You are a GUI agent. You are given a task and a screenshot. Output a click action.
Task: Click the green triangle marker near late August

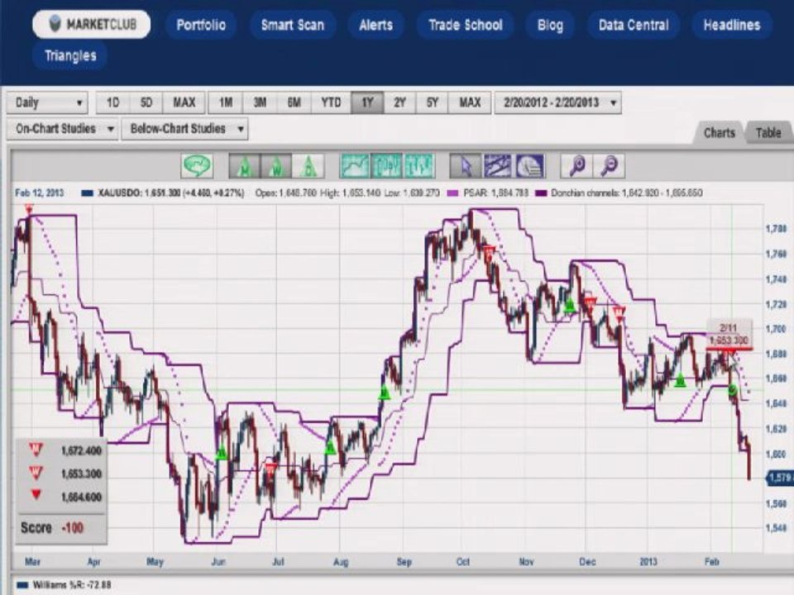point(385,393)
